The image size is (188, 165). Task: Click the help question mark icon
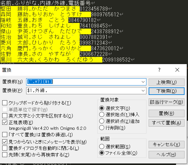[x=159, y=70]
